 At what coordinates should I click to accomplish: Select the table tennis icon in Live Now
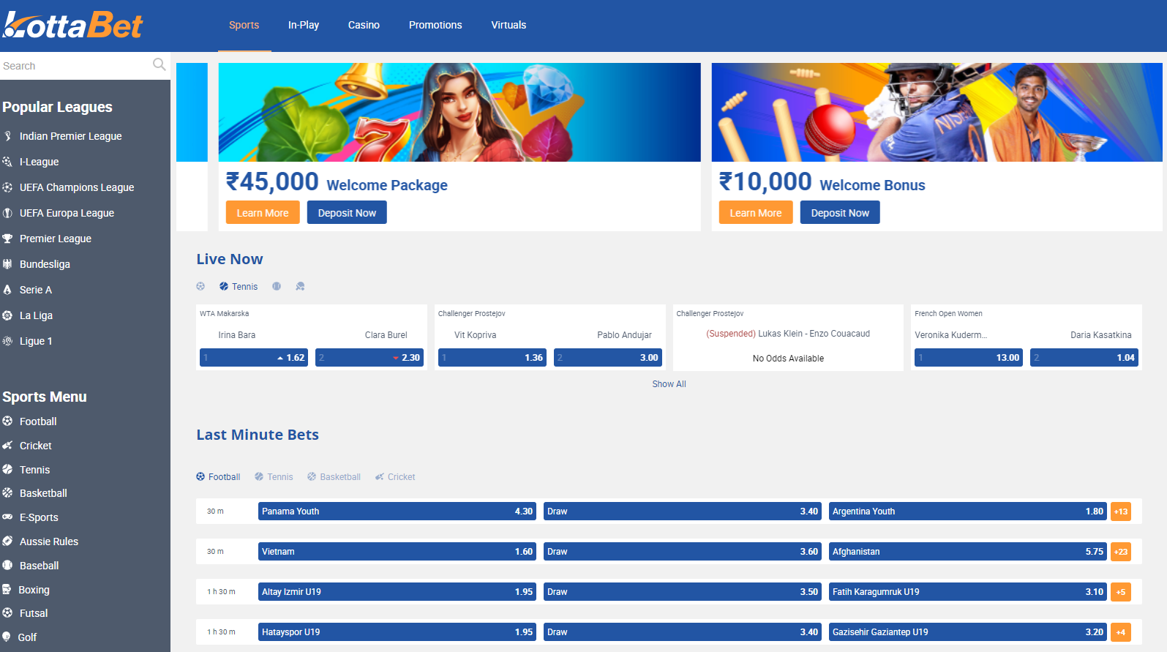[300, 286]
